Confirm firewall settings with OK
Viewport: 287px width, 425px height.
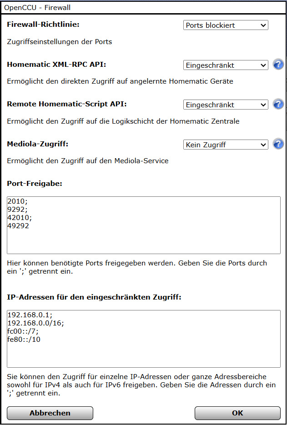pyautogui.click(x=237, y=413)
